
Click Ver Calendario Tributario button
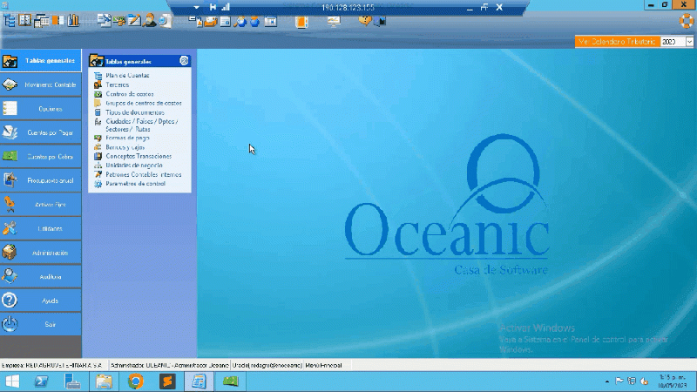click(617, 42)
